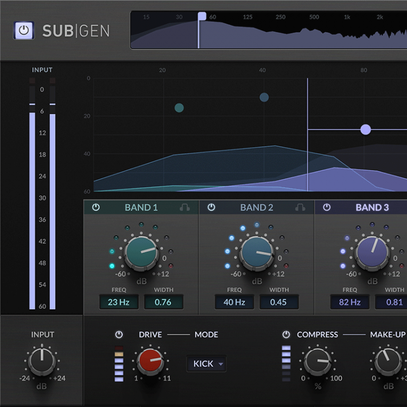Click the SubGen main power button

click(x=23, y=30)
